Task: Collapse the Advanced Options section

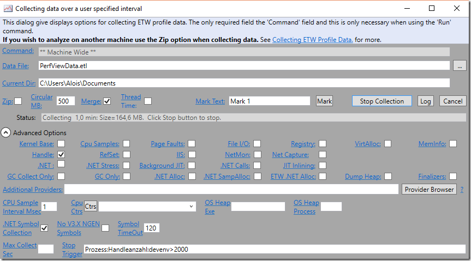Action: coord(5,132)
